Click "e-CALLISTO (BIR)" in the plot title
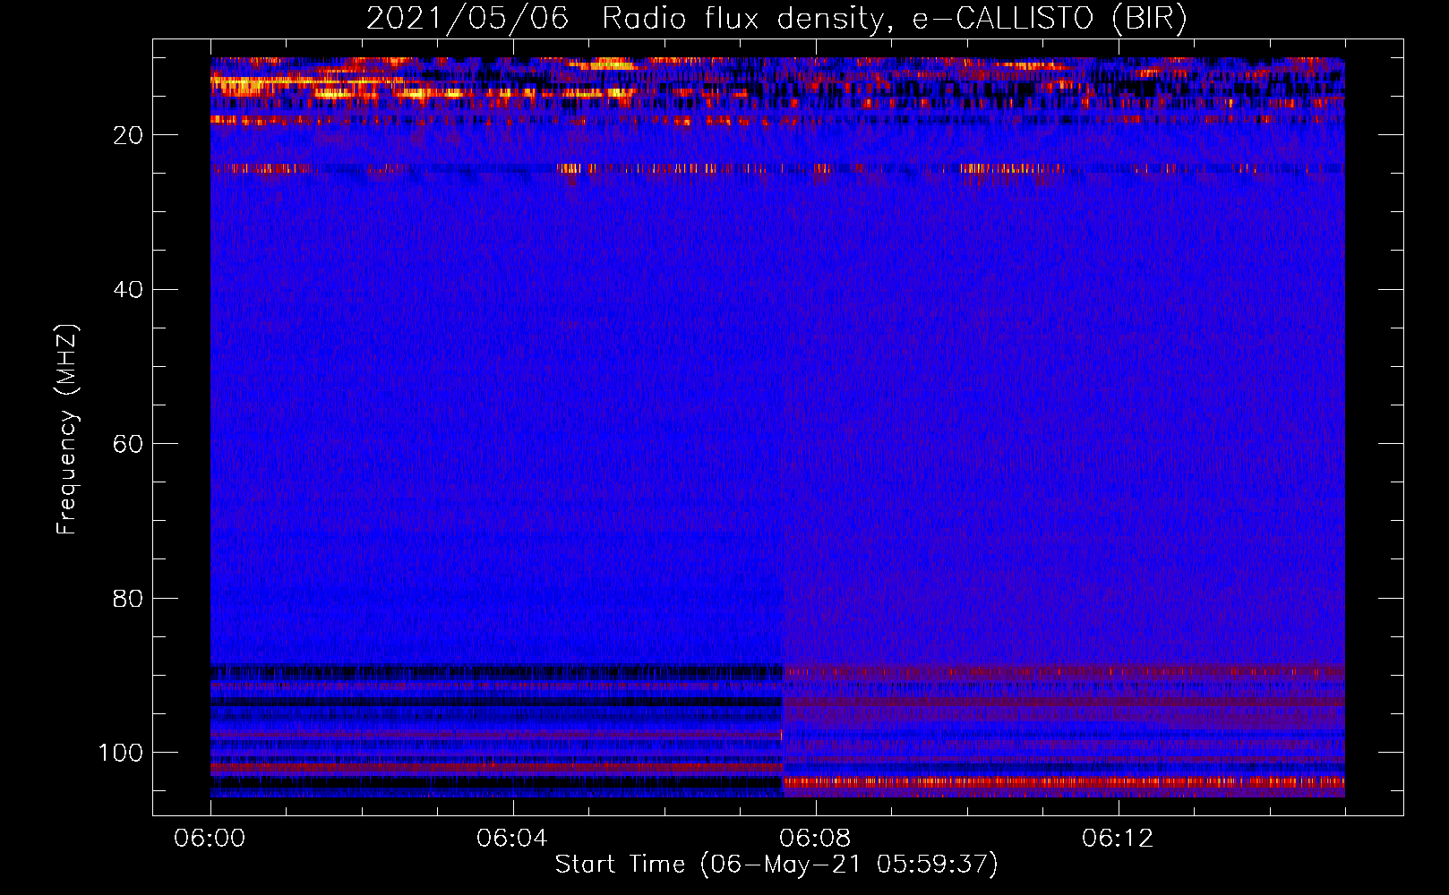 (1050, 19)
